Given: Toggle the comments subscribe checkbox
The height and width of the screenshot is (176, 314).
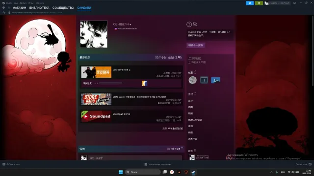Looking at the screenshot, I should 168,149.
